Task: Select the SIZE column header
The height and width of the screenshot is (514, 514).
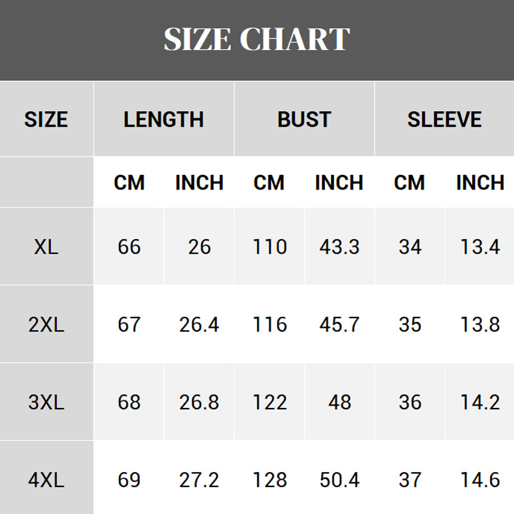Action: coord(46,120)
